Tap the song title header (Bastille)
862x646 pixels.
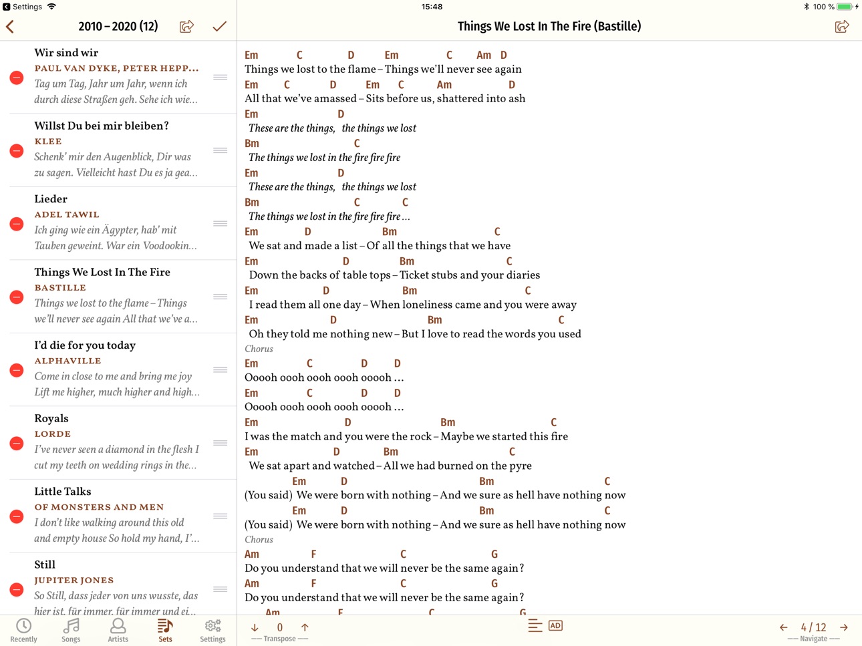549,26
